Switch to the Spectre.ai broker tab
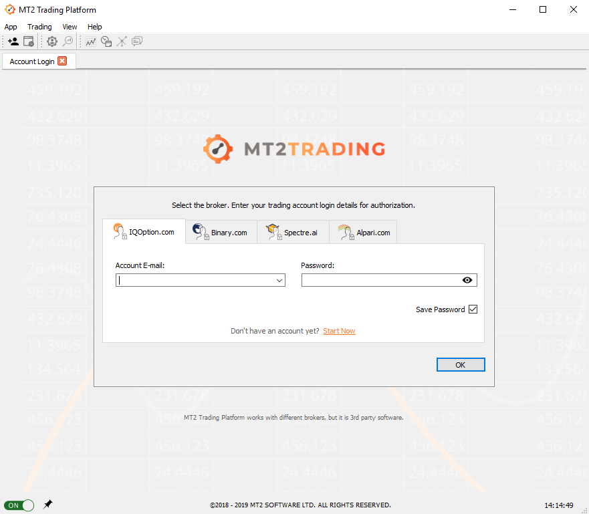Viewport: 589px width, 514px height. coord(293,233)
